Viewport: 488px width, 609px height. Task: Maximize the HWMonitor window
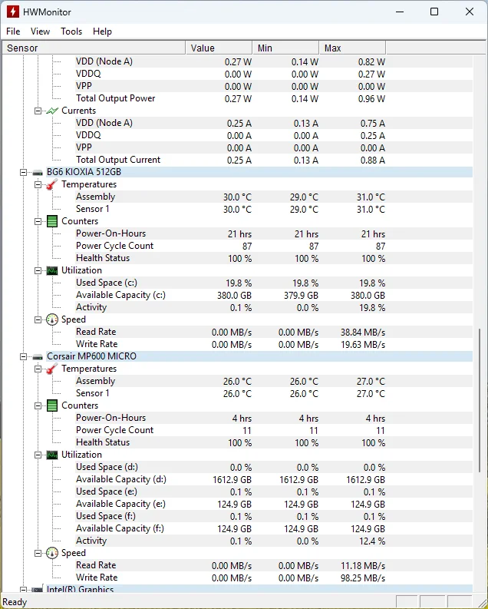[x=434, y=12]
